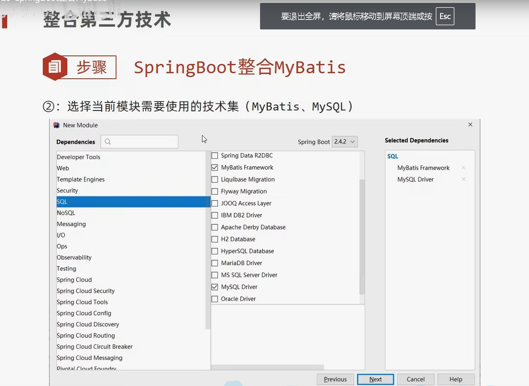
Task: Focus the Dependencies search field
Action: tap(139, 142)
